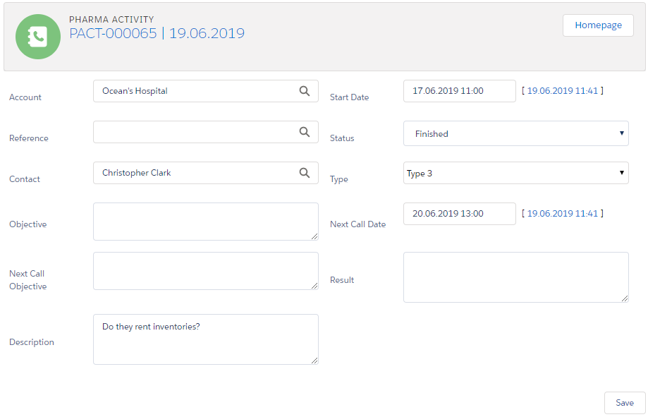Click the Reference field search magnifier icon
This screenshot has width=648, height=417.
click(x=305, y=132)
